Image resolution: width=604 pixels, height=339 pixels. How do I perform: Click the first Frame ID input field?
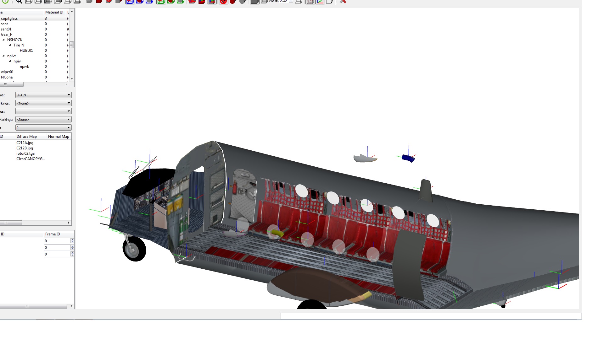57,241
